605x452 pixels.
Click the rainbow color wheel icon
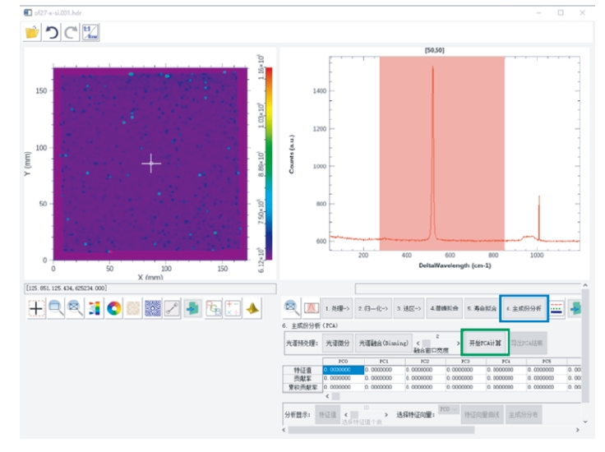[x=114, y=308]
